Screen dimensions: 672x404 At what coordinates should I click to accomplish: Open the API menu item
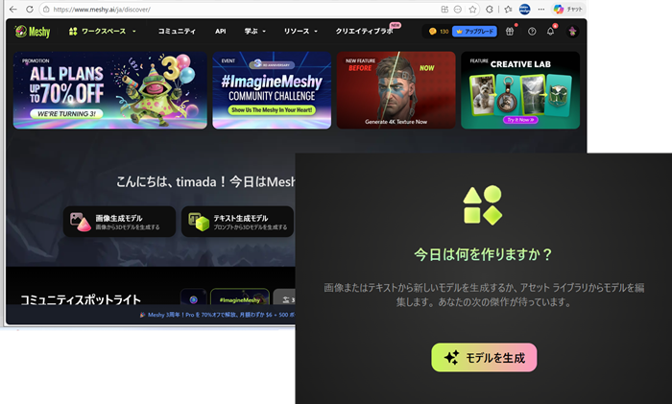tap(220, 32)
